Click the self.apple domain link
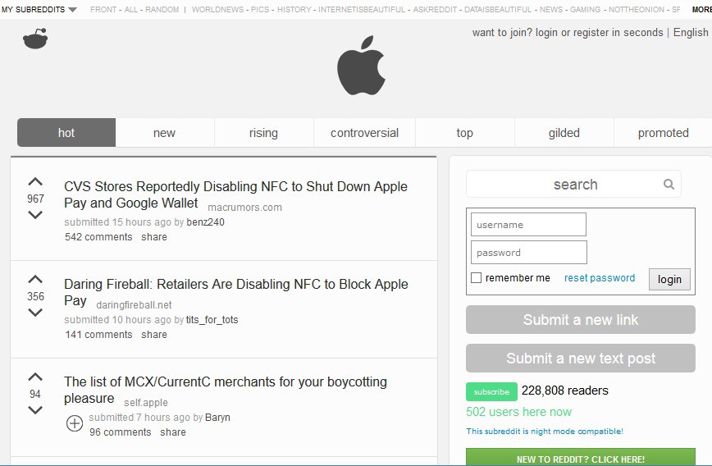Screen dimensions: 712x466 [146, 402]
